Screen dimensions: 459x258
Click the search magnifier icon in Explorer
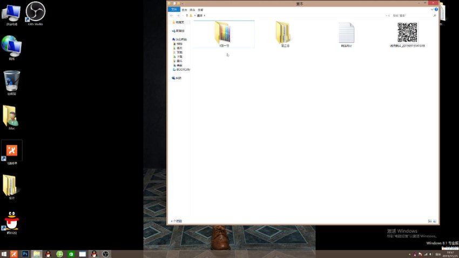[x=435, y=16]
